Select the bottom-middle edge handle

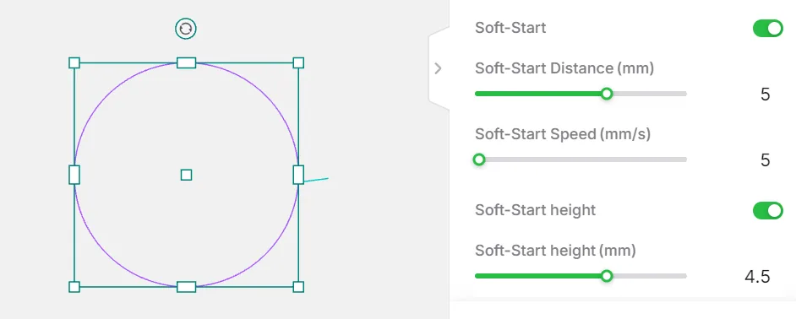tap(186, 287)
